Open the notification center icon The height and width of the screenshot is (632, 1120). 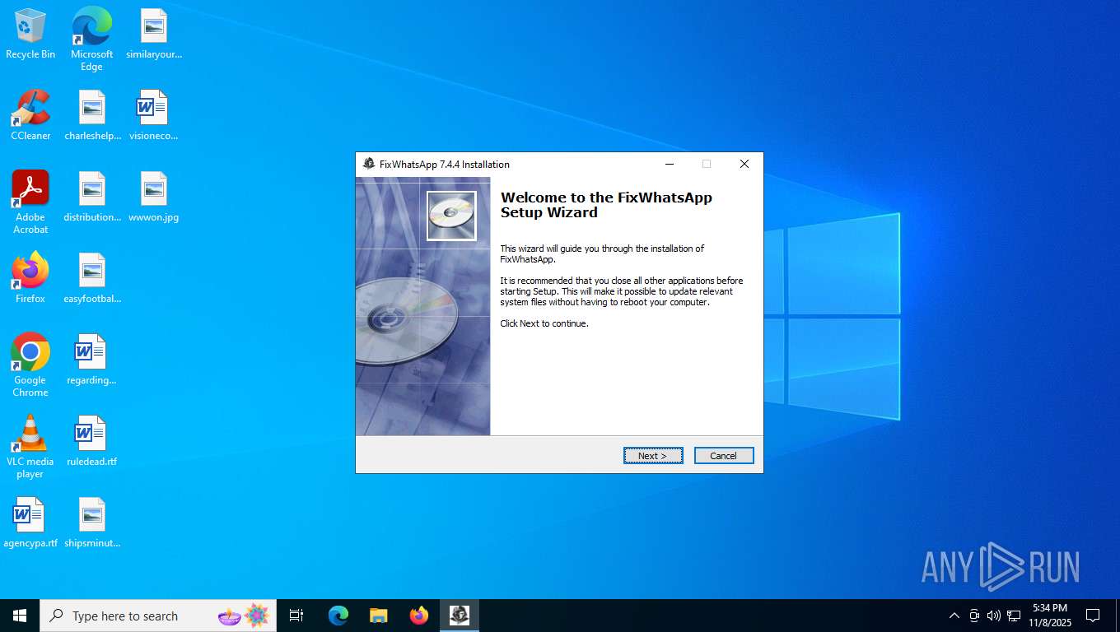click(x=1093, y=616)
